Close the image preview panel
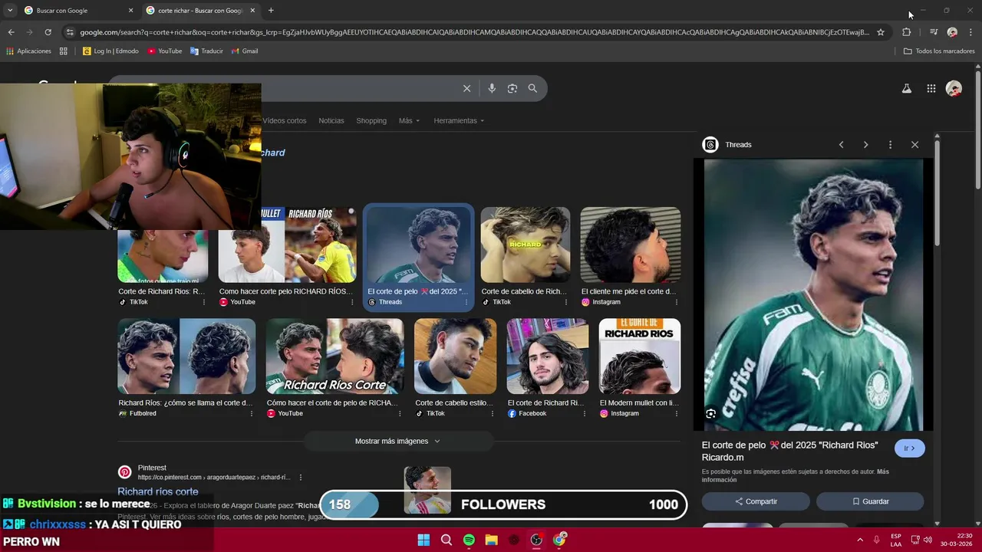 [914, 145]
